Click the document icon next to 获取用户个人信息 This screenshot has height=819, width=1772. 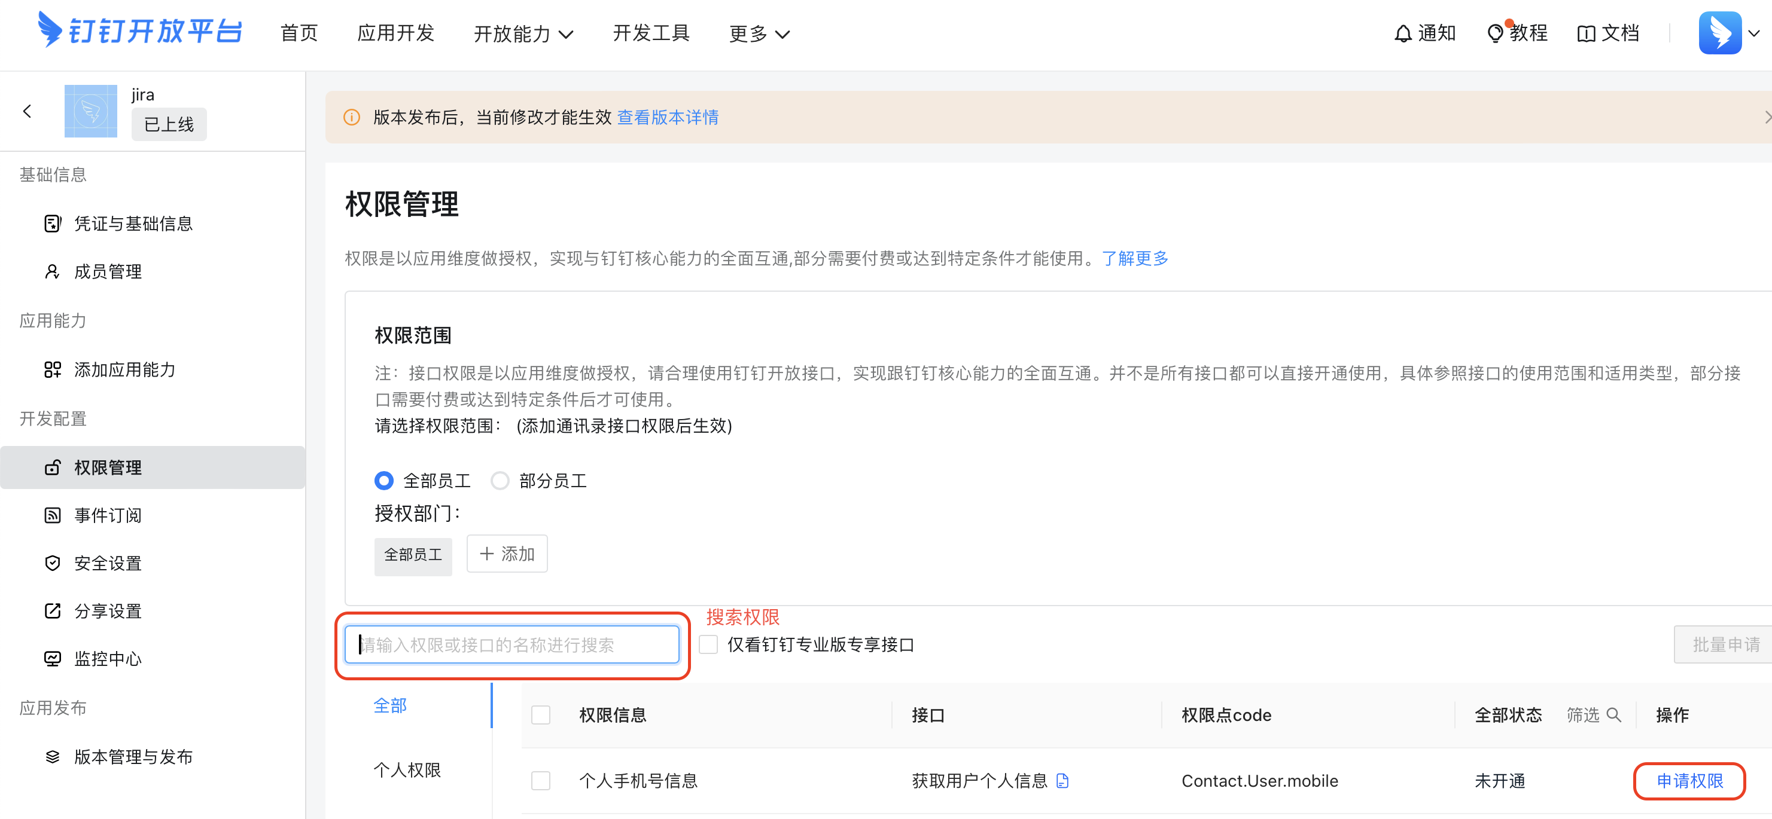[x=1062, y=781]
